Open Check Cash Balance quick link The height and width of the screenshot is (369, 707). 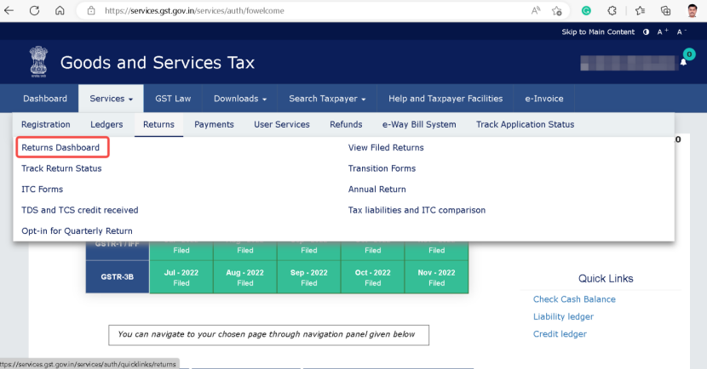click(573, 299)
